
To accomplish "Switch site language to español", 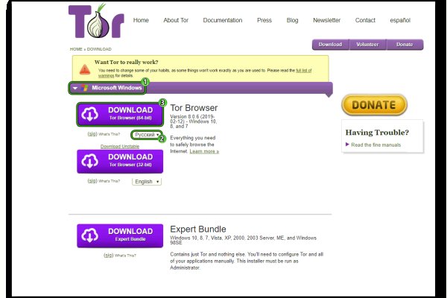I will click(x=399, y=20).
